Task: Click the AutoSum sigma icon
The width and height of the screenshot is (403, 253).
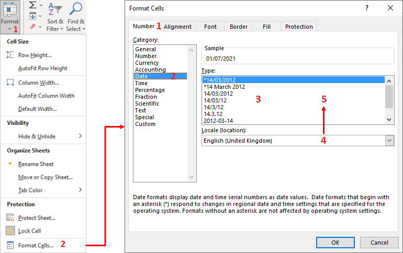Action: 32,5
